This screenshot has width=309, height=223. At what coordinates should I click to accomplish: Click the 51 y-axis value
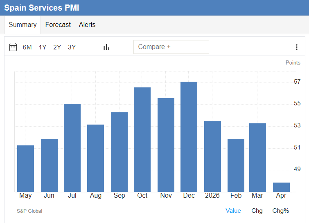click(x=297, y=147)
